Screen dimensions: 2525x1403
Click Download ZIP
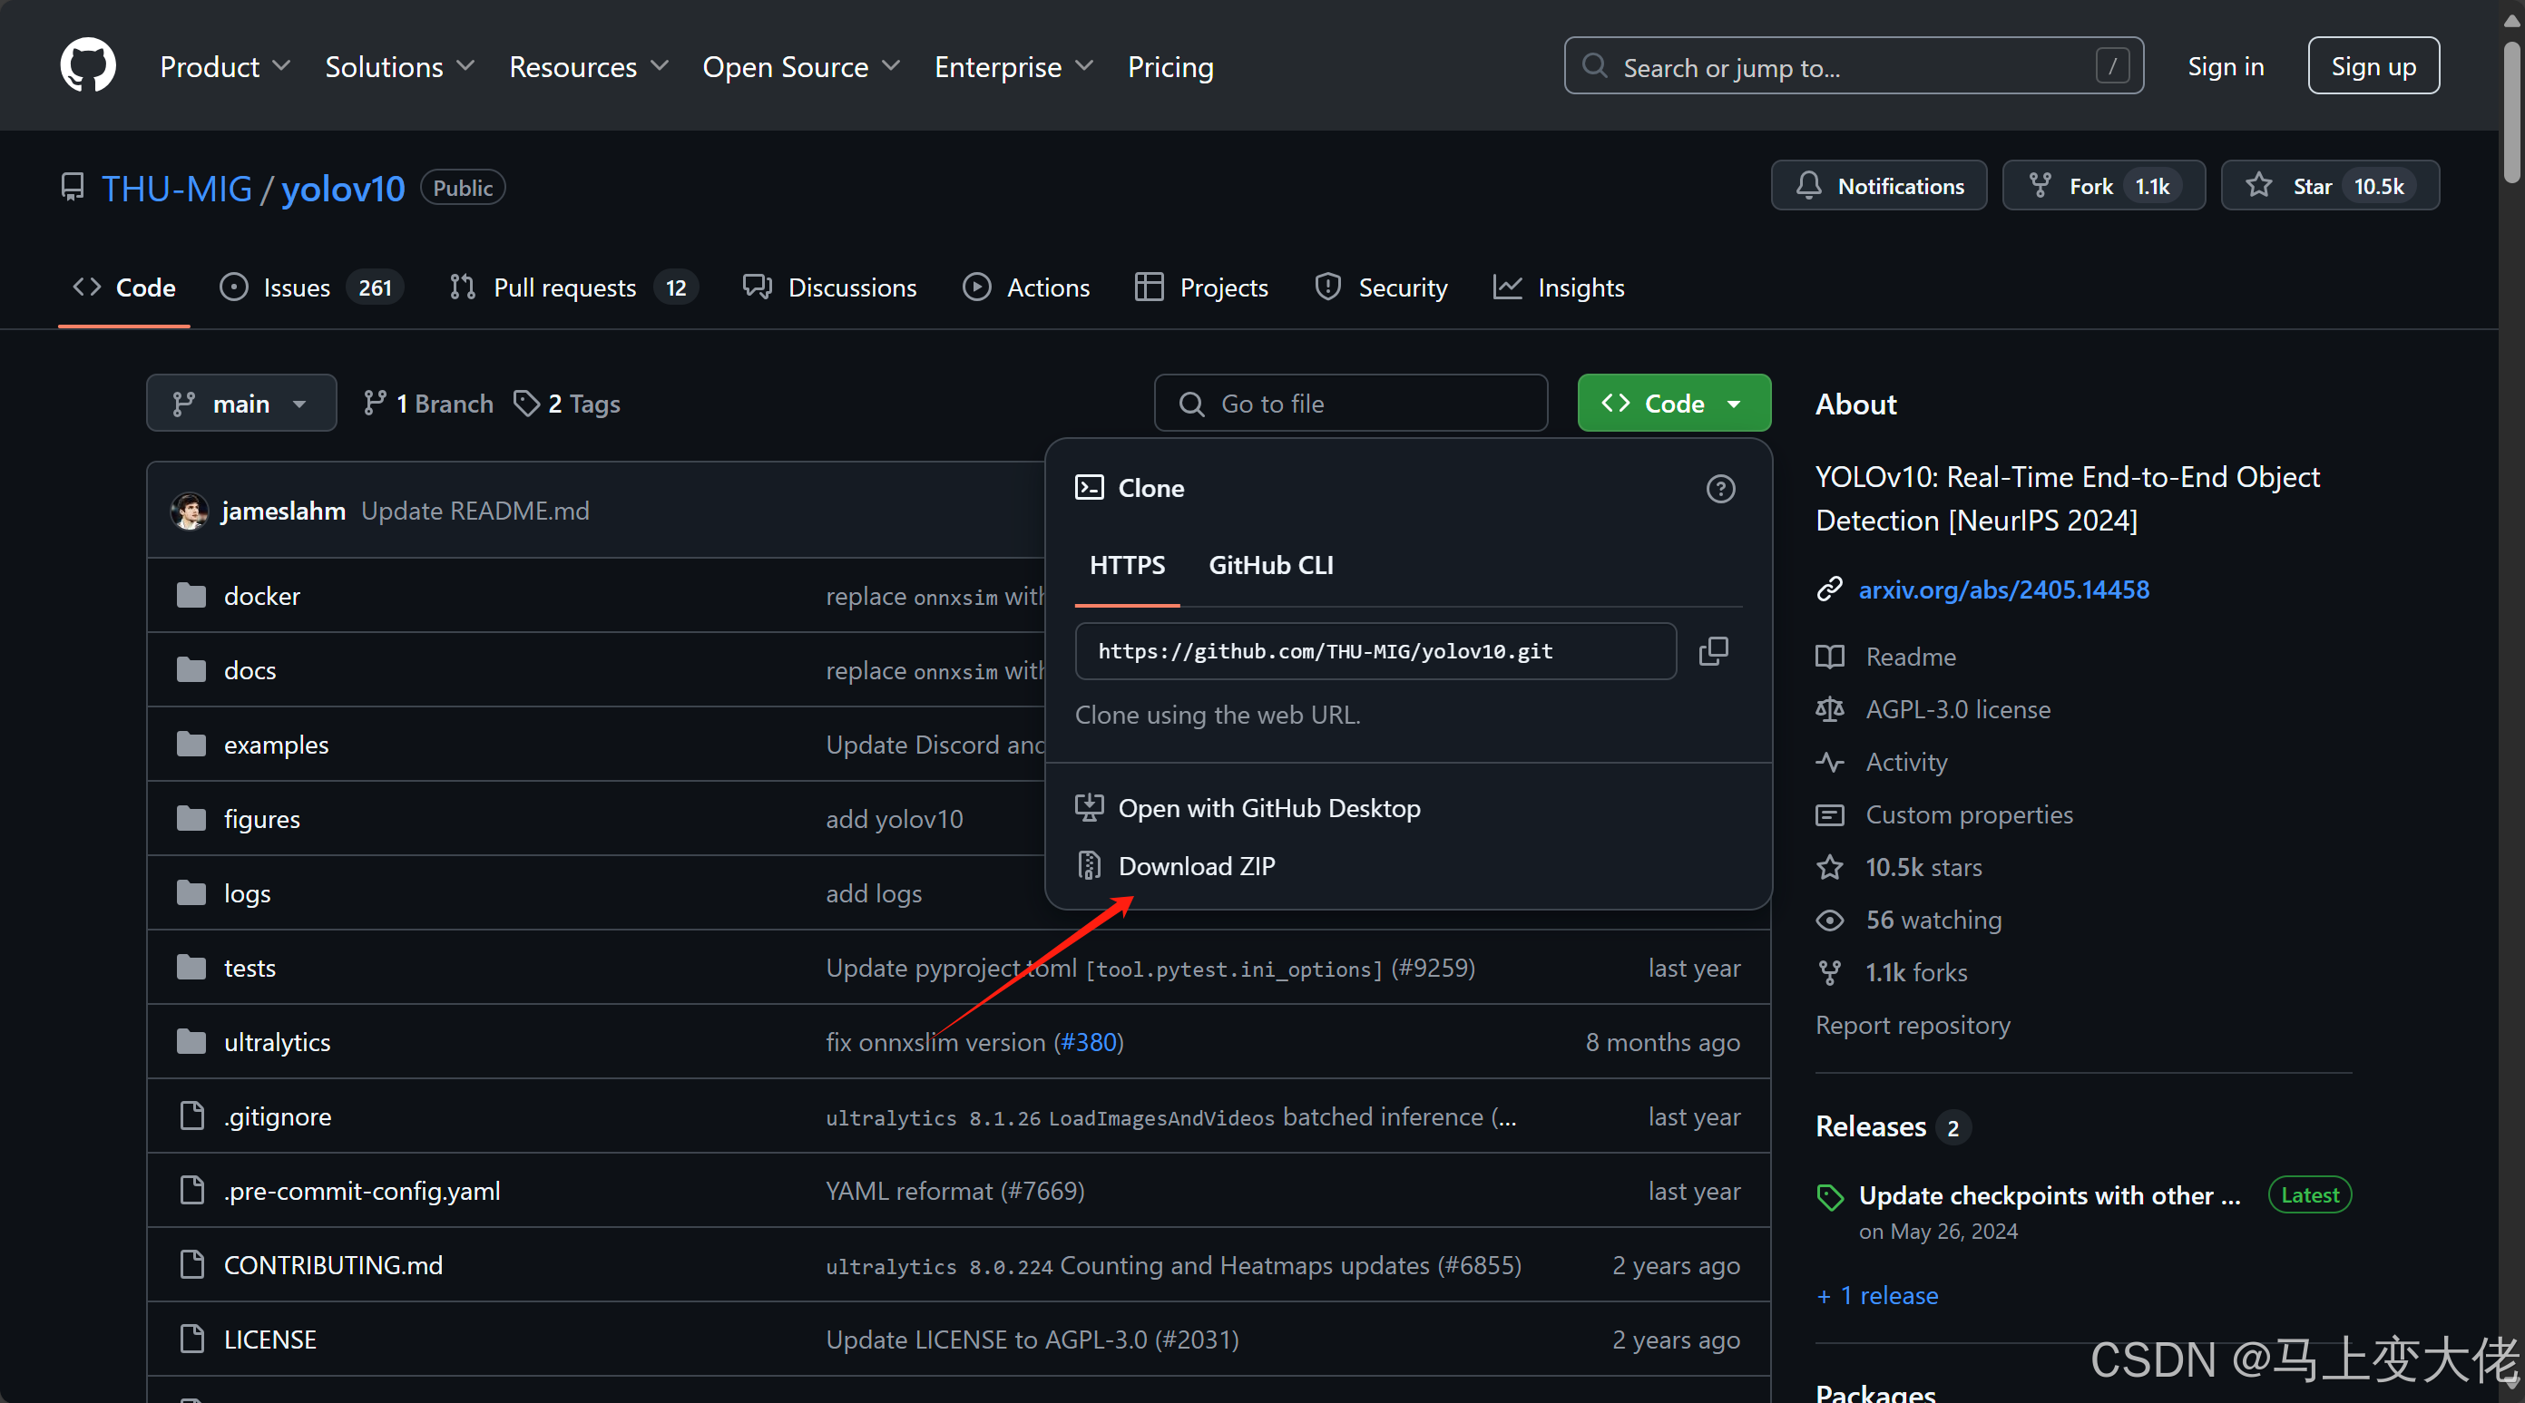coord(1196,866)
